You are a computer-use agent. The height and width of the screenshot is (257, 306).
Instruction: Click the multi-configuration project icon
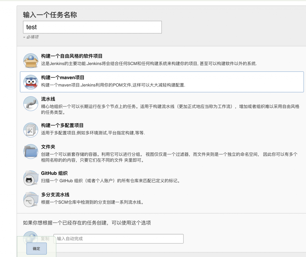coord(30,128)
